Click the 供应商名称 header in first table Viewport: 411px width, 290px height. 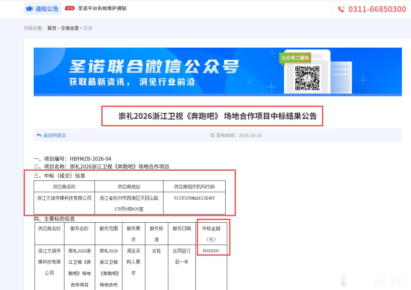[64, 187]
